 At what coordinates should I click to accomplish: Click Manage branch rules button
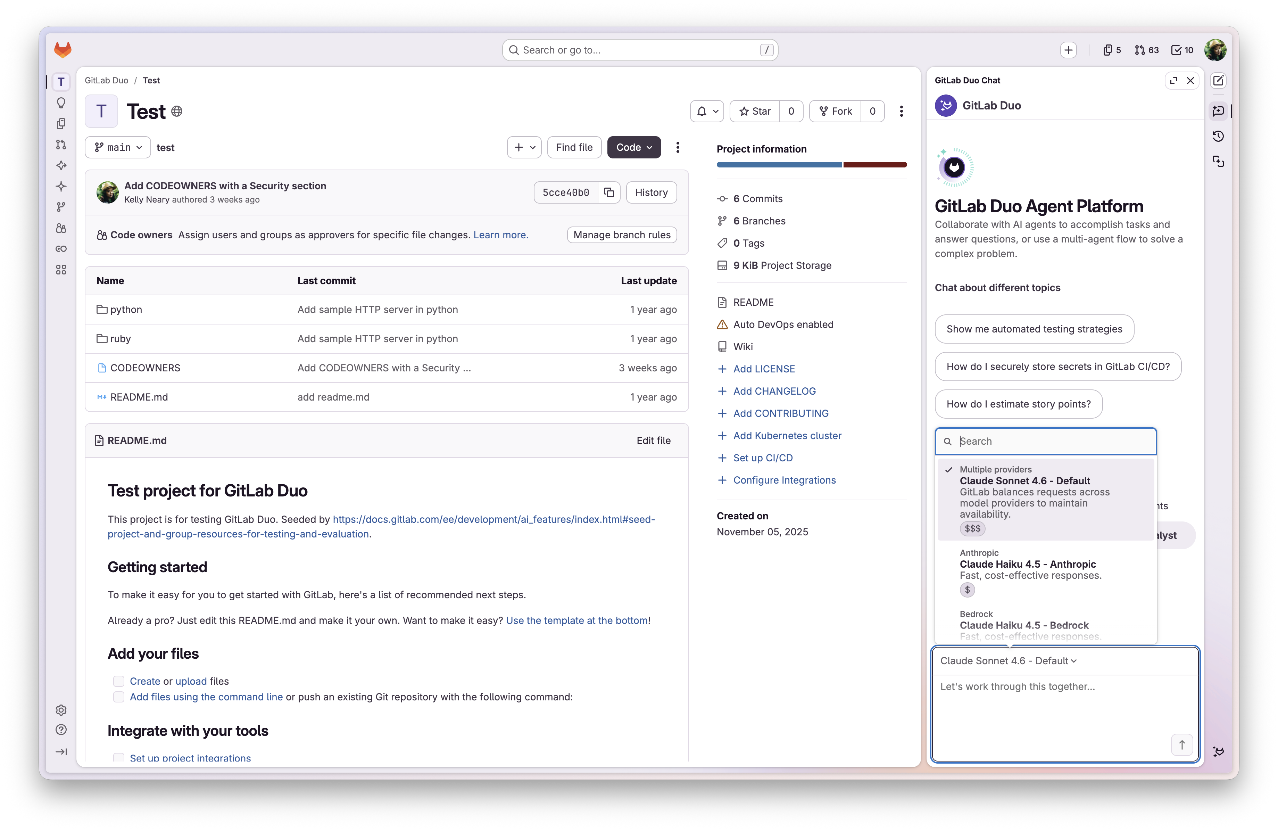click(x=622, y=235)
